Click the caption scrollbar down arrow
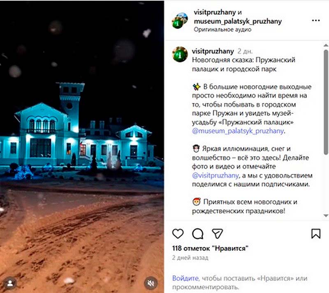329x293 pixels. pos(326,215)
